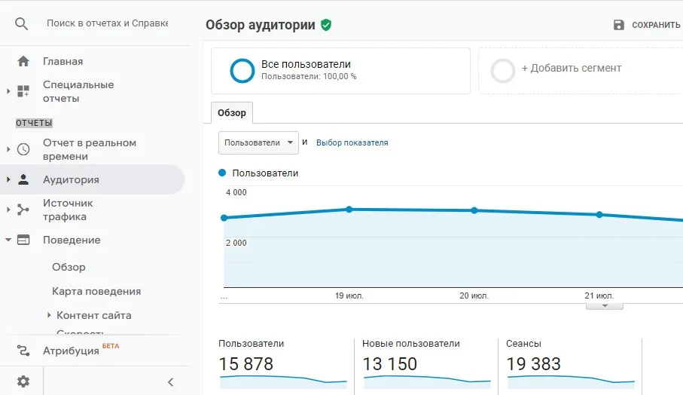Click the Атрибуция attribution icon

[23, 351]
